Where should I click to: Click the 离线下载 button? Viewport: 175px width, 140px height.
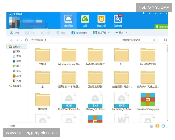point(100,33)
